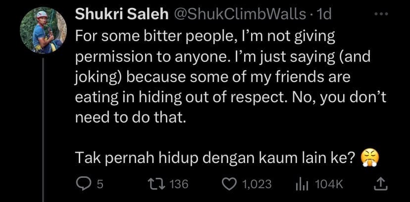Click the 136 retweets count
Viewport: 410px width, 202px height.
(x=179, y=185)
